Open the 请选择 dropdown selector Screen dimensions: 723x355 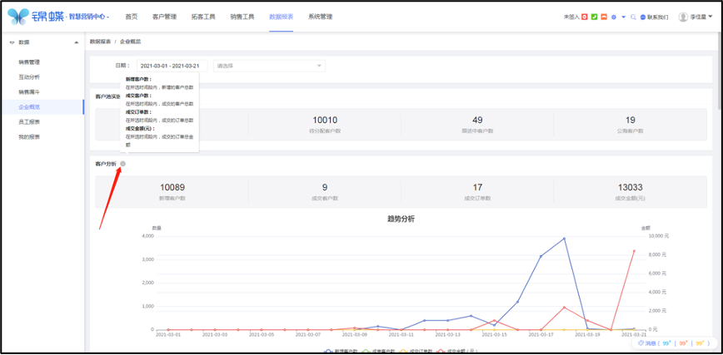[x=269, y=66]
